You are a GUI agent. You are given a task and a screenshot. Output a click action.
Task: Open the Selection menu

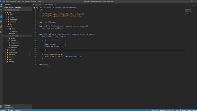point(13,1)
